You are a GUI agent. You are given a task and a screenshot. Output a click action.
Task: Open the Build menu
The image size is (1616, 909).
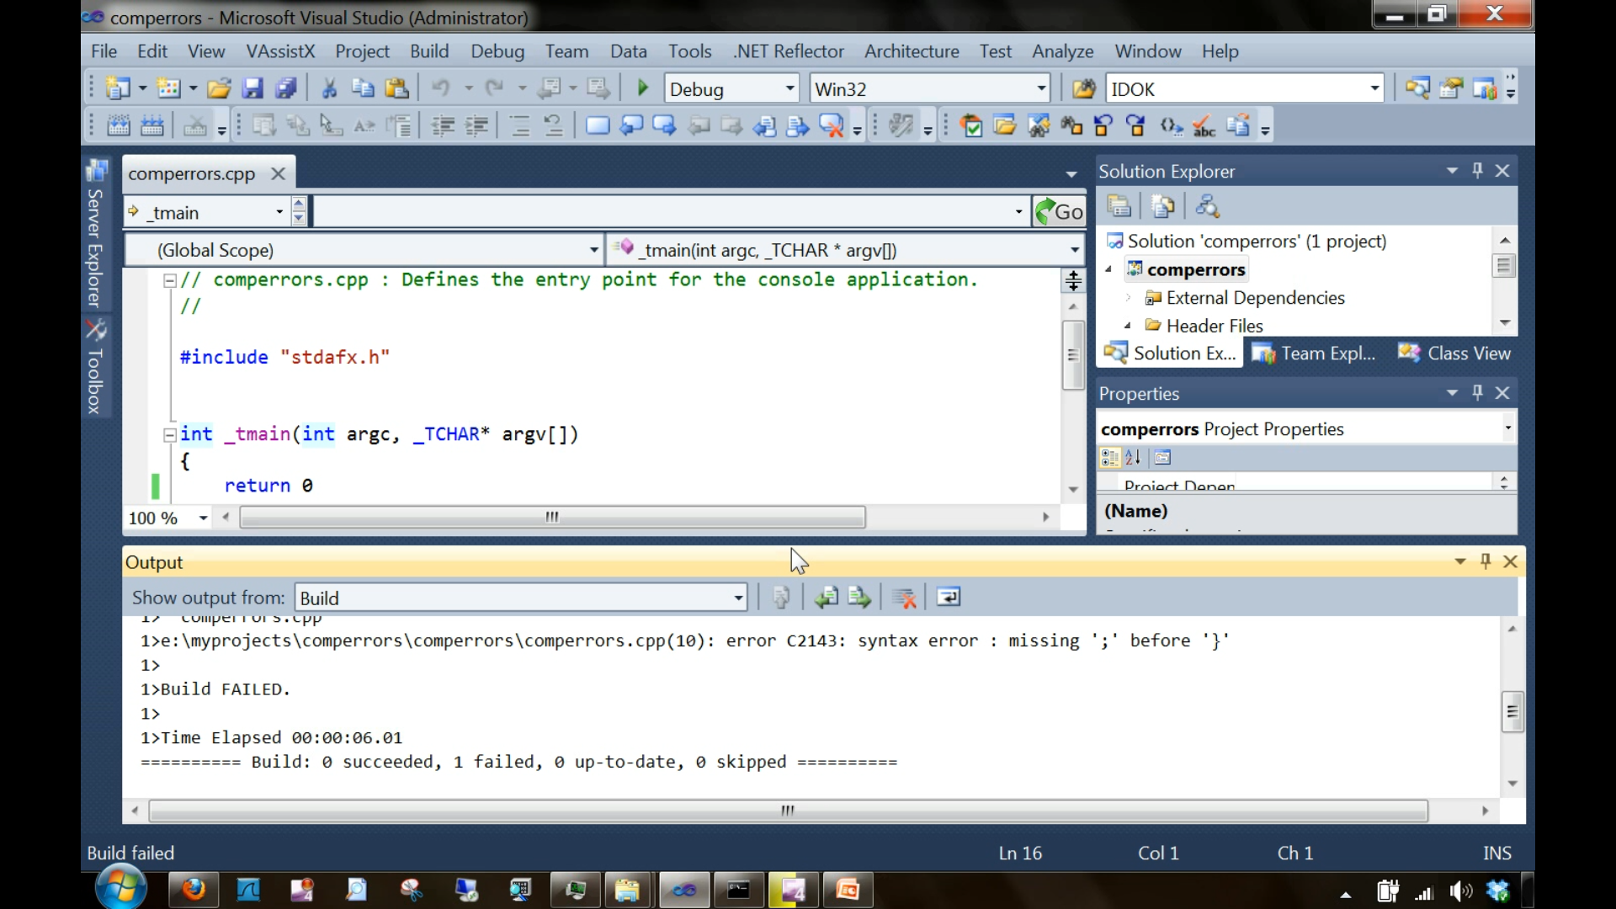tap(429, 51)
